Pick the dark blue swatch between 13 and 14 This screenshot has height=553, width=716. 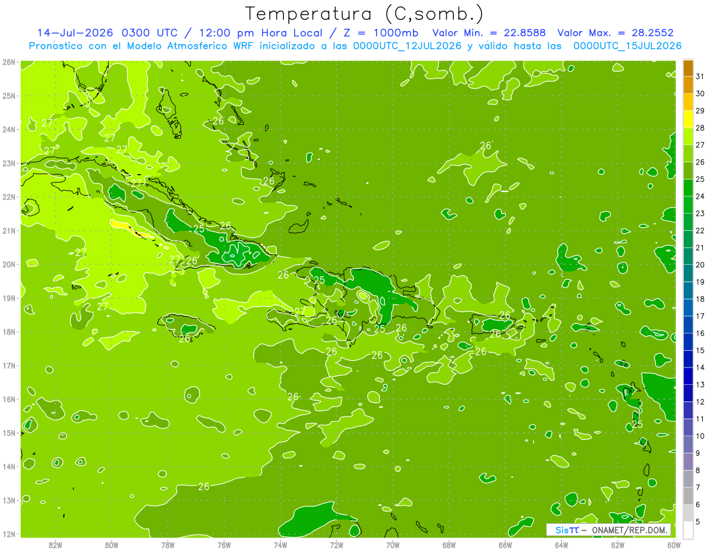coord(688,376)
